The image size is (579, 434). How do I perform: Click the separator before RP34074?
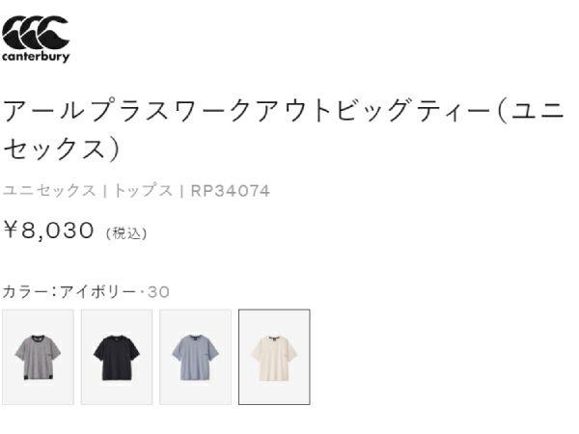pyautogui.click(x=181, y=190)
